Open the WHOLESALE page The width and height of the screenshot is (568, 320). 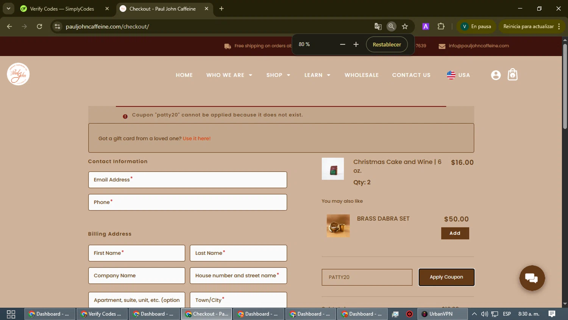362,75
